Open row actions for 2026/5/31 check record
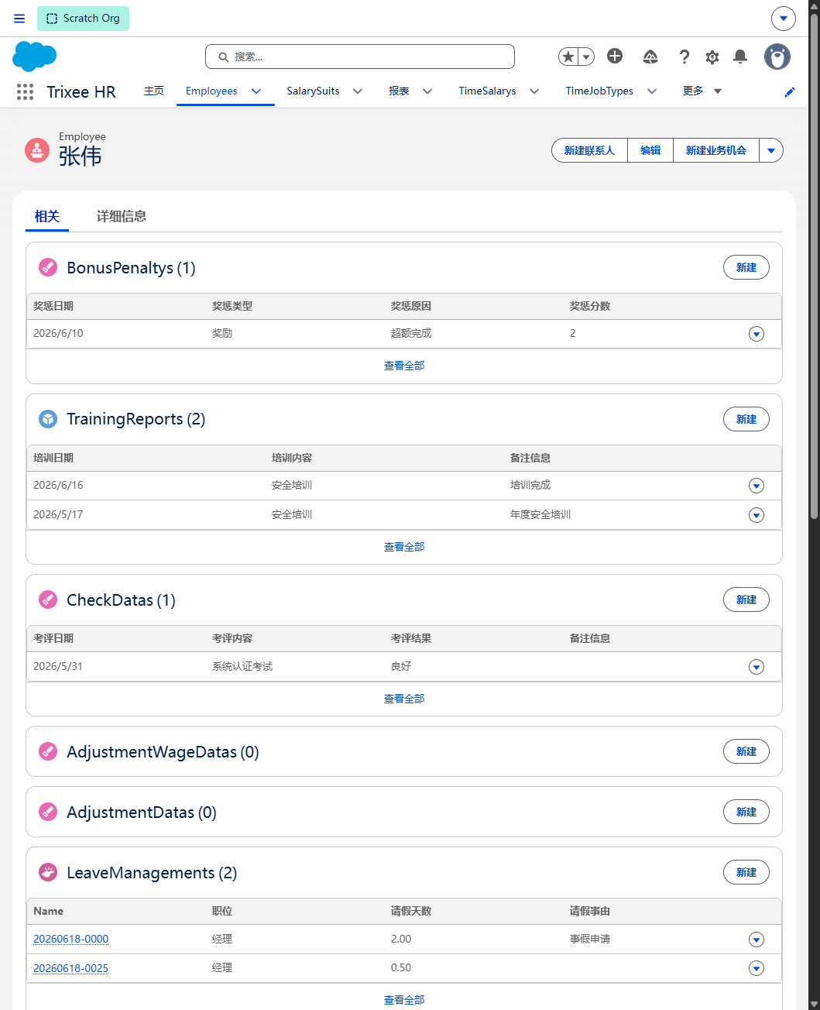This screenshot has width=820, height=1010. pos(757,667)
